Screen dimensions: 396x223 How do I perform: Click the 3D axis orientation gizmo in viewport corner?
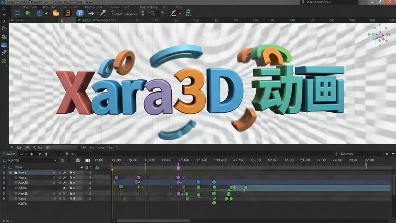pyautogui.click(x=379, y=35)
